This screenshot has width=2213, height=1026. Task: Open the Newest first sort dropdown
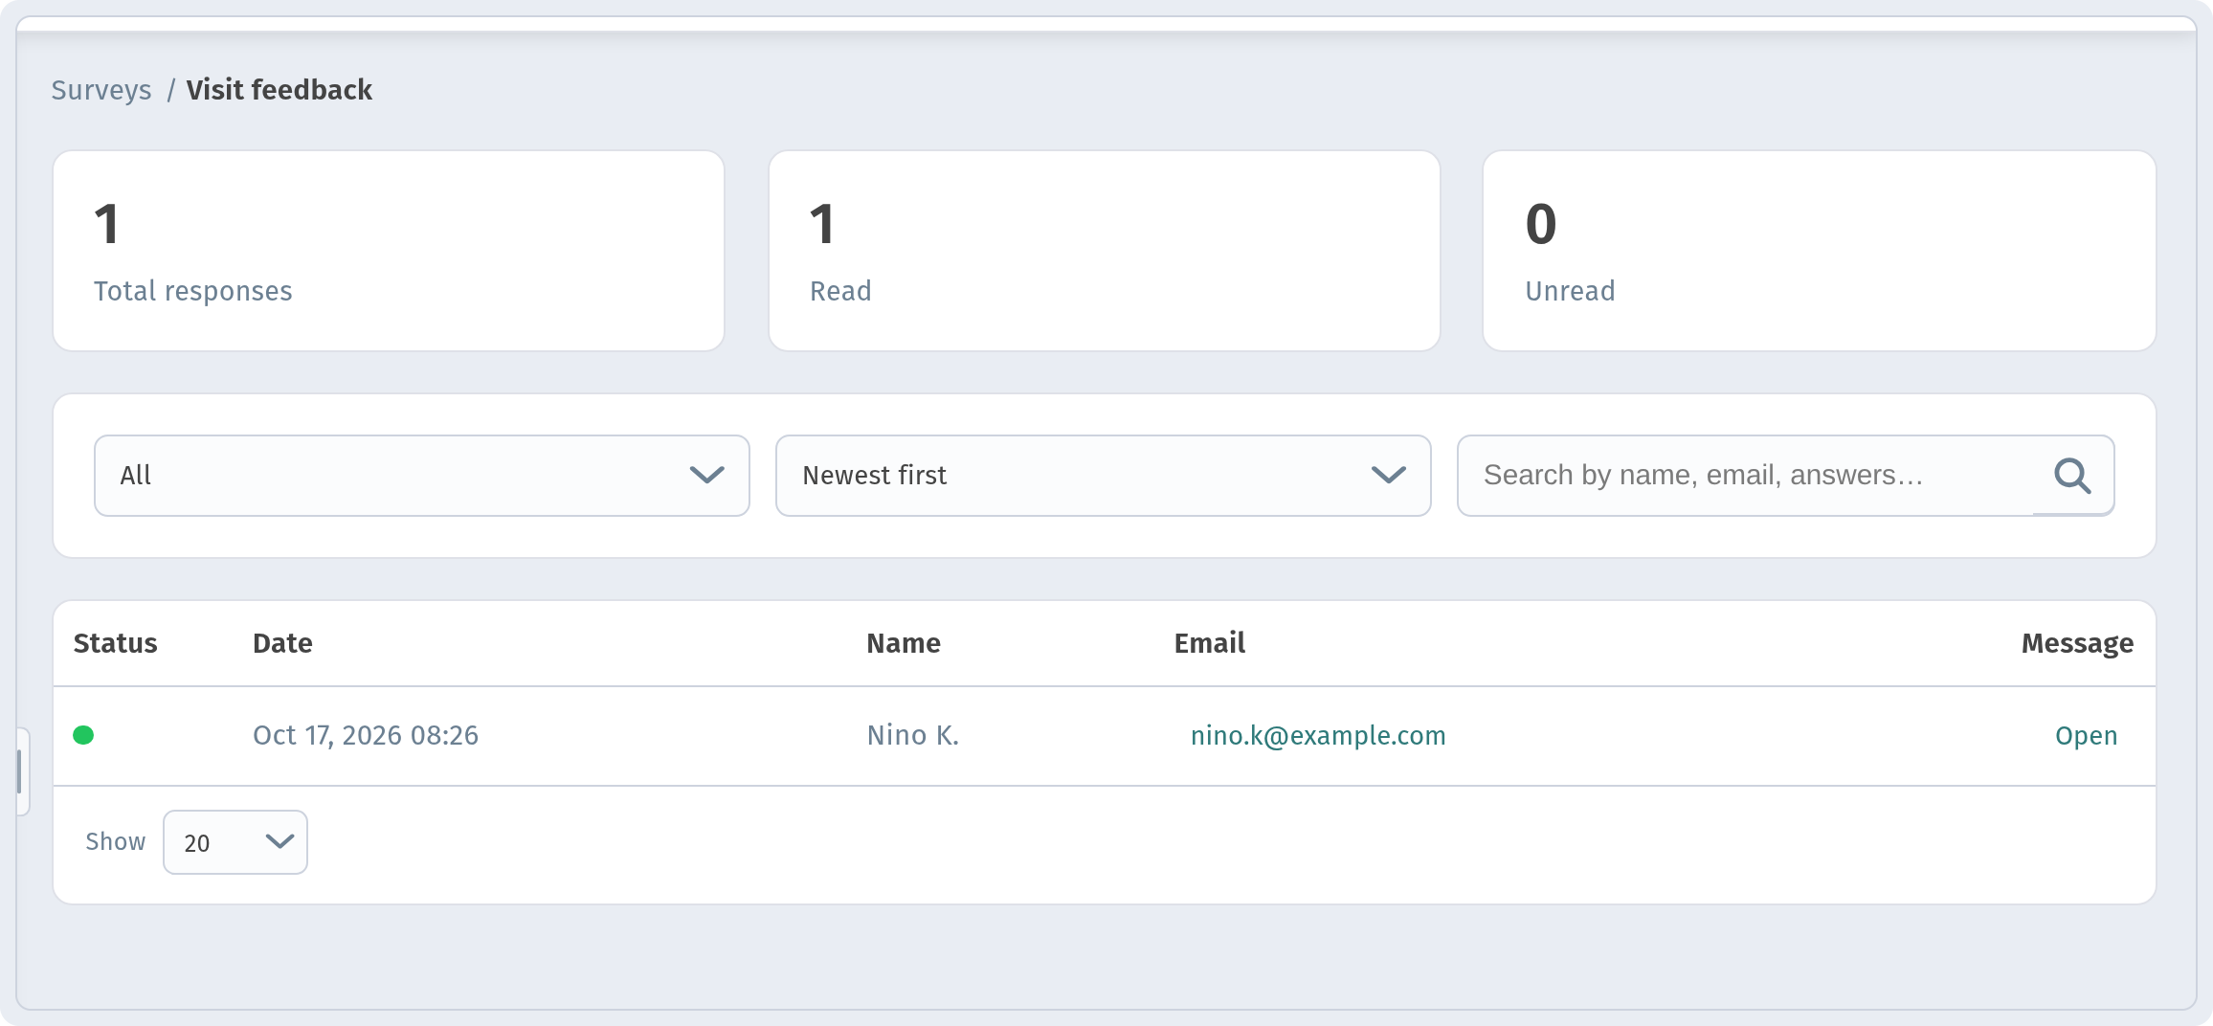[1103, 476]
